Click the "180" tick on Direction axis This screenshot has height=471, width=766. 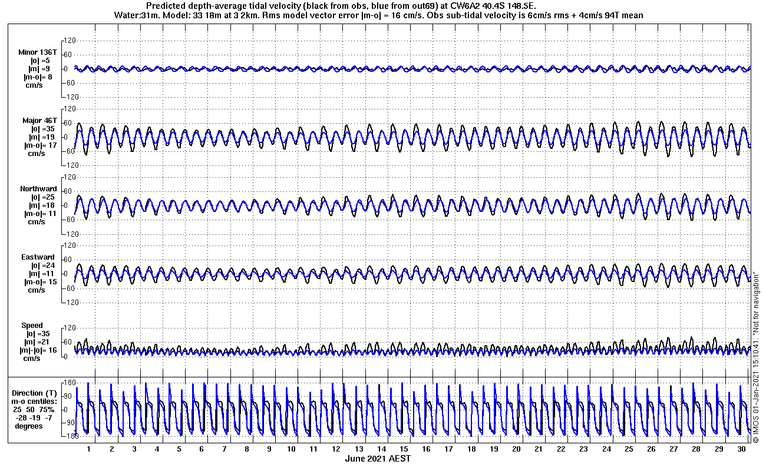click(69, 383)
